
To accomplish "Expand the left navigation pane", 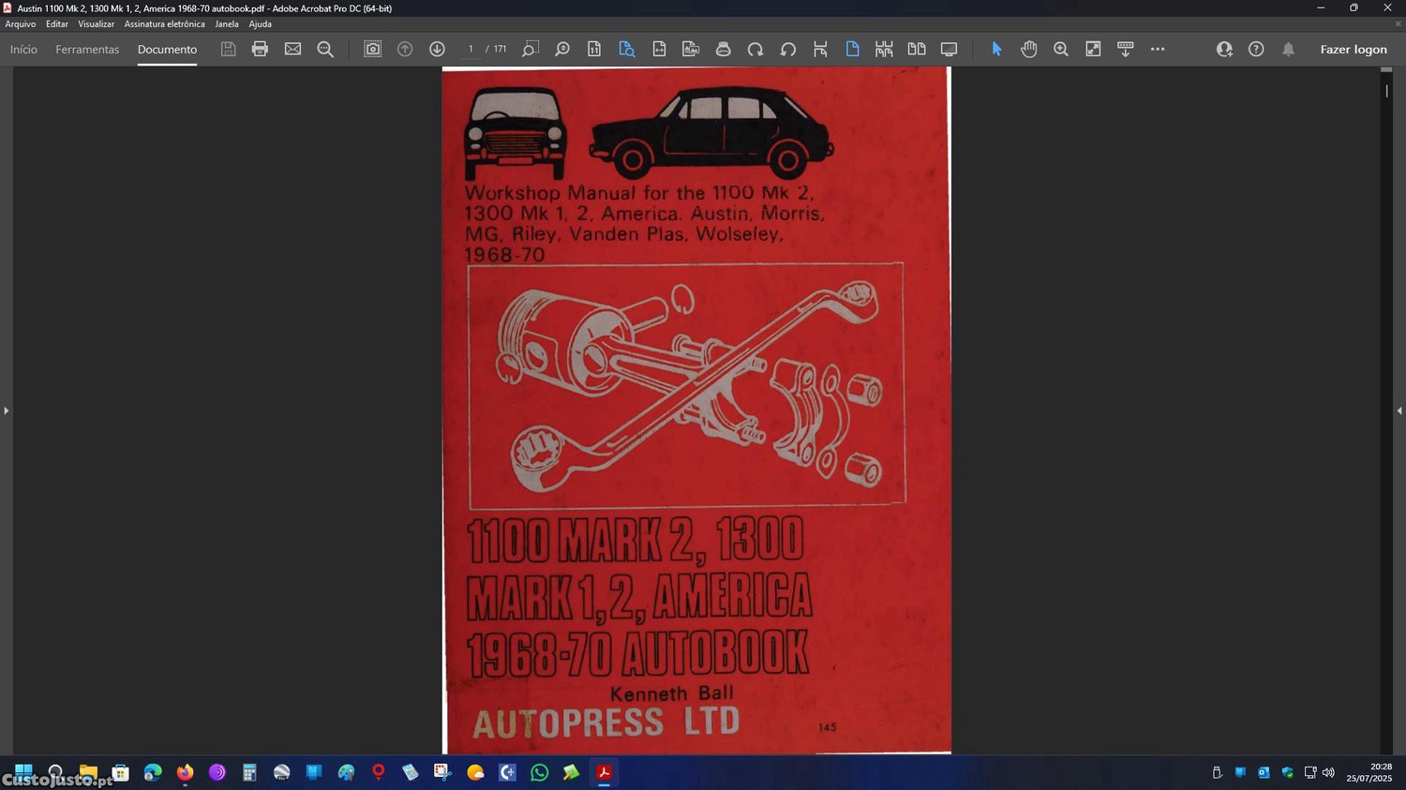I will tap(6, 410).
